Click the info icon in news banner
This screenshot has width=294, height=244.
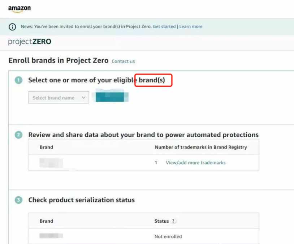tap(12, 27)
